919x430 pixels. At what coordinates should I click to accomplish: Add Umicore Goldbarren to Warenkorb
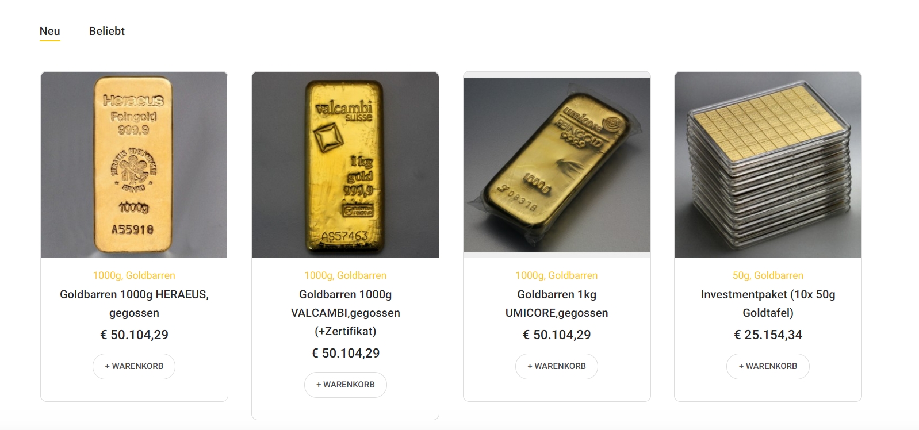557,366
